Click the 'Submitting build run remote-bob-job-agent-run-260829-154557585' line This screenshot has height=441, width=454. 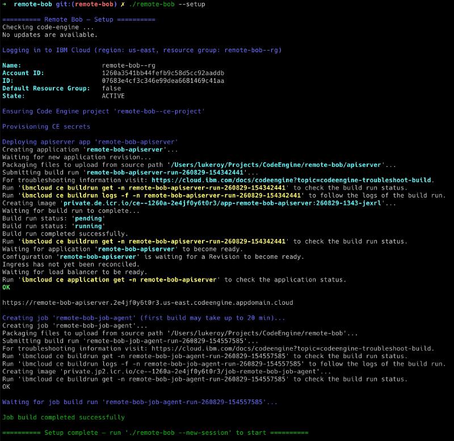point(131,341)
